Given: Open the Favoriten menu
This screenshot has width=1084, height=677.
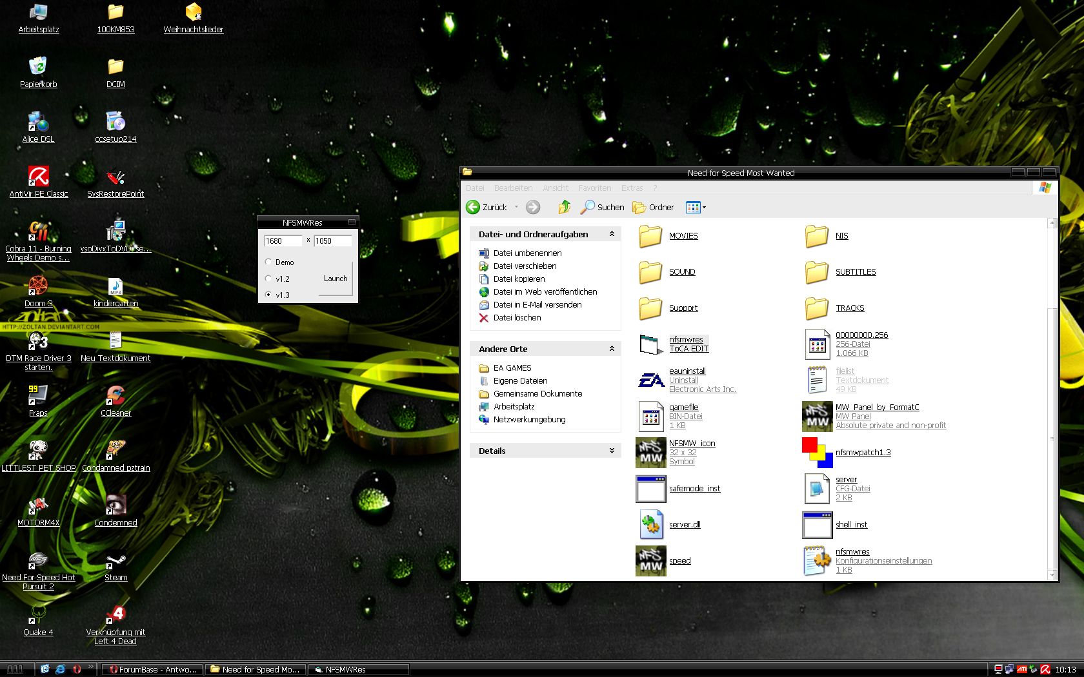Looking at the screenshot, I should [595, 188].
